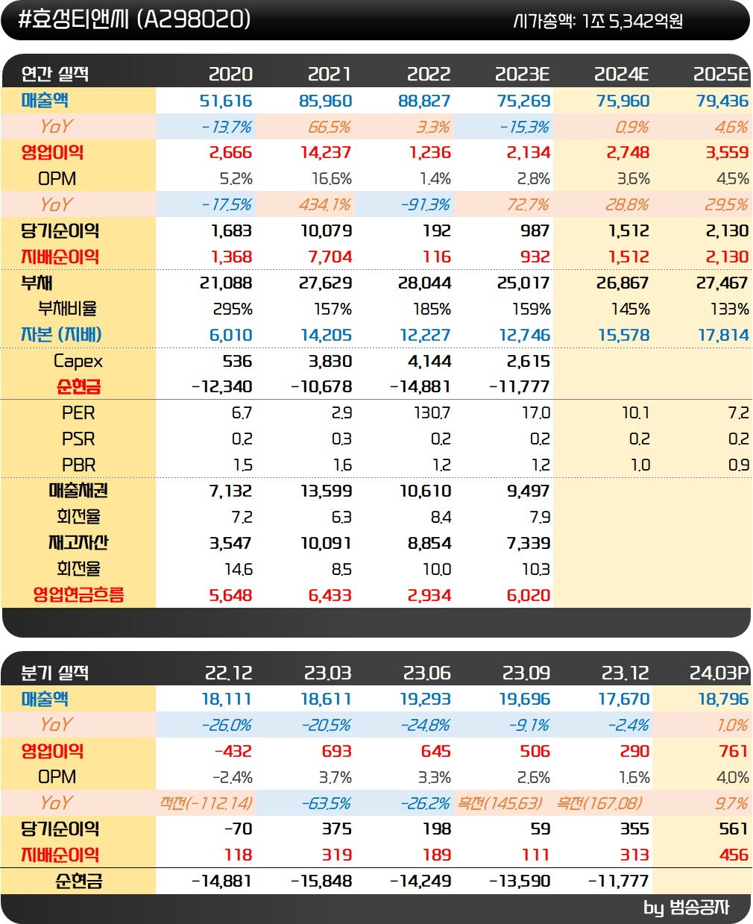The height and width of the screenshot is (924, 753).
Task: Click the 2020 annual column header
Action: point(230,74)
